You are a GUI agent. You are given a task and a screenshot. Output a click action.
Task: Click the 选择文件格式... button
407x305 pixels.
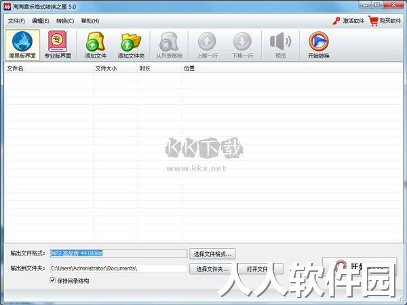click(212, 254)
